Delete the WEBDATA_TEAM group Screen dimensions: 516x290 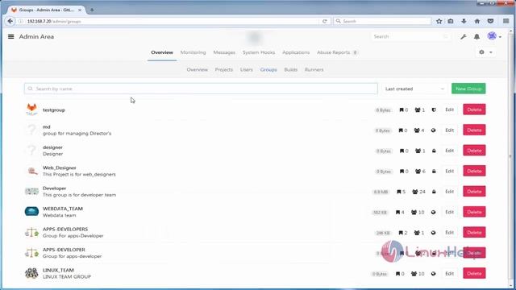click(474, 212)
